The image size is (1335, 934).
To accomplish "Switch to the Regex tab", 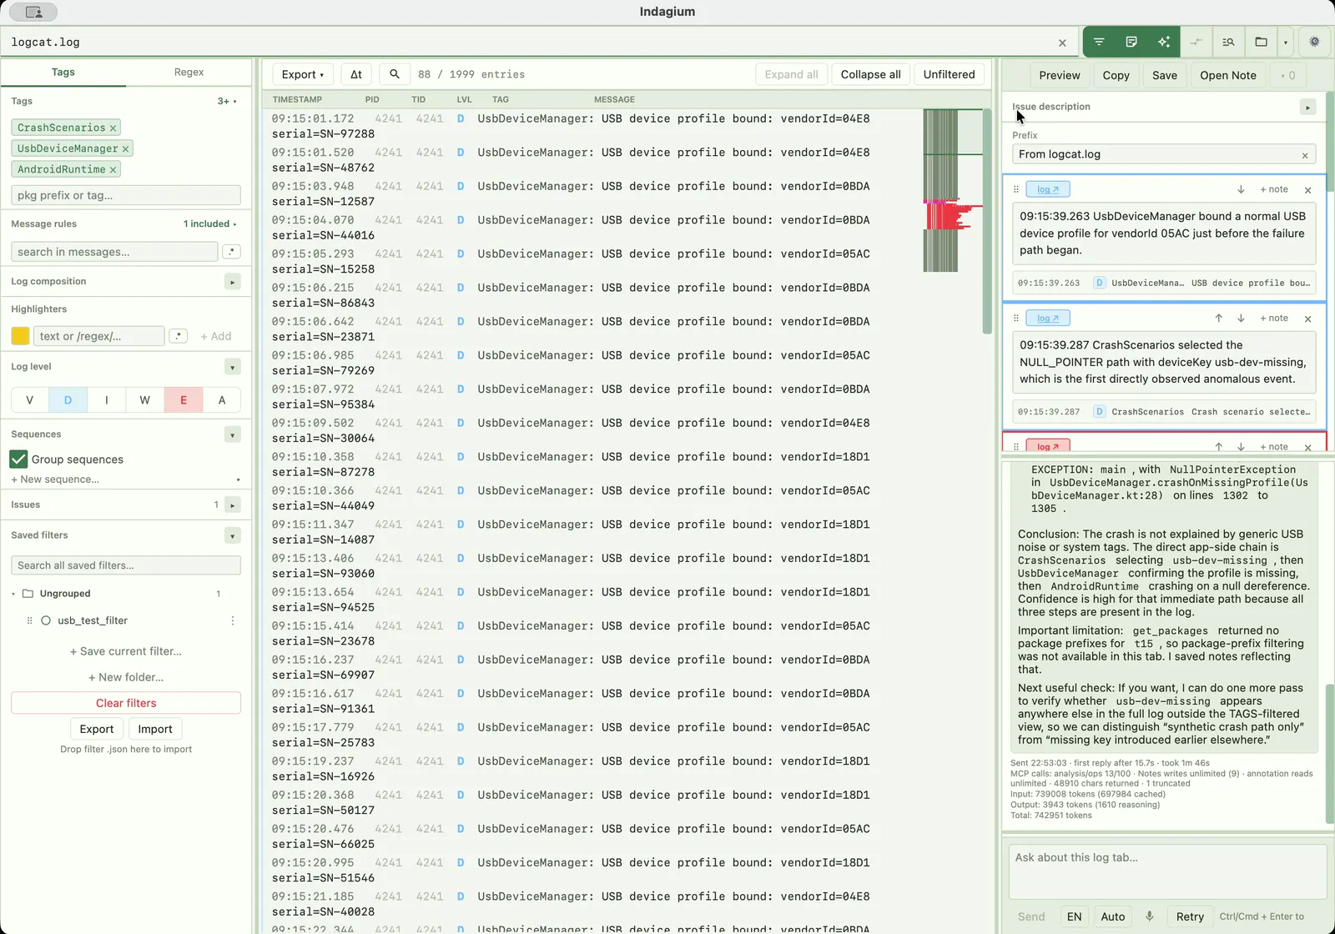I will click(x=189, y=72).
